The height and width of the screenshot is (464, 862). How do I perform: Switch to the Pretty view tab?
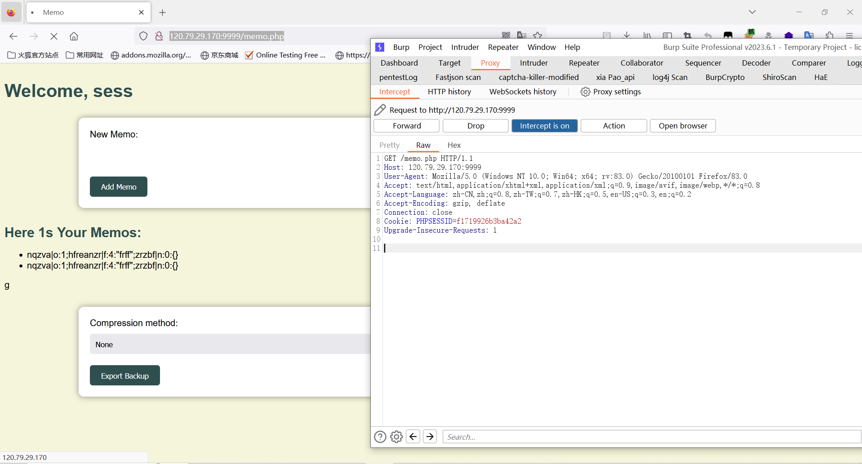click(x=389, y=145)
